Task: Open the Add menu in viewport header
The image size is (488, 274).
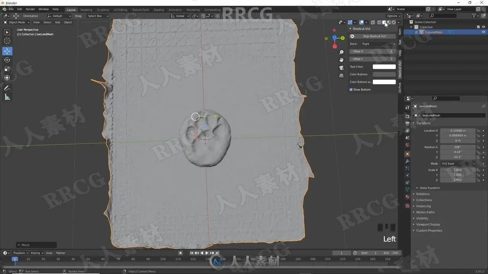Action: point(58,22)
